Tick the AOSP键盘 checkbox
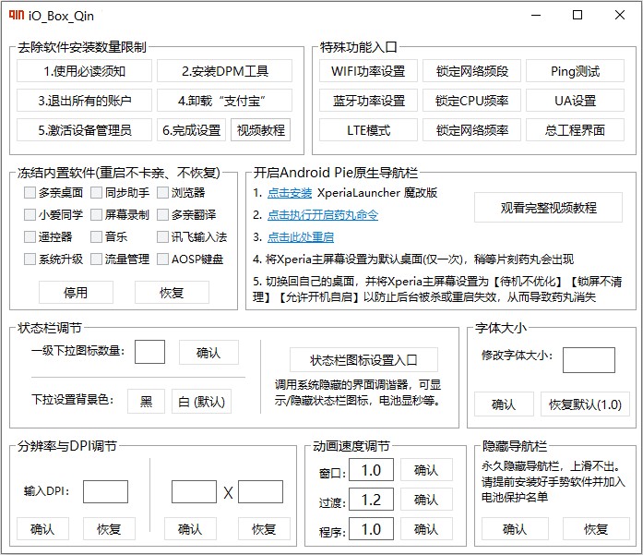The width and height of the screenshot is (643, 555). coord(163,259)
